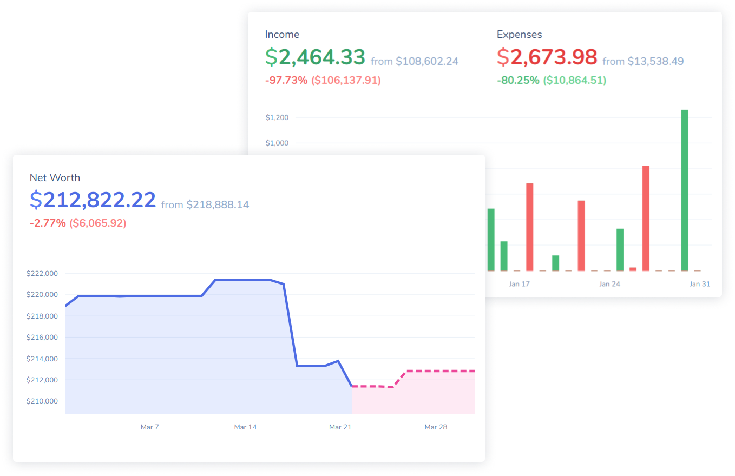Click the Mar 7 axis label
The height and width of the screenshot is (476, 735).
150,427
